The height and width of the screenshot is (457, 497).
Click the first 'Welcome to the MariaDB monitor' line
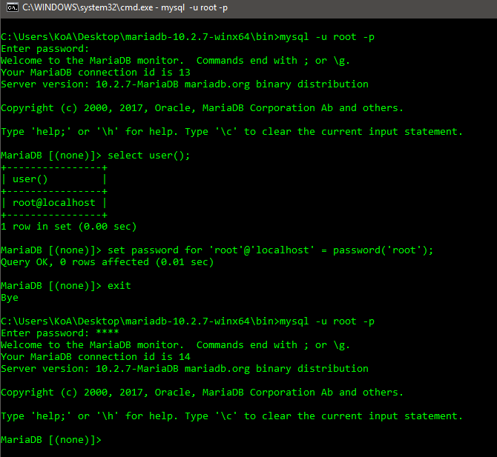pyautogui.click(x=175, y=61)
